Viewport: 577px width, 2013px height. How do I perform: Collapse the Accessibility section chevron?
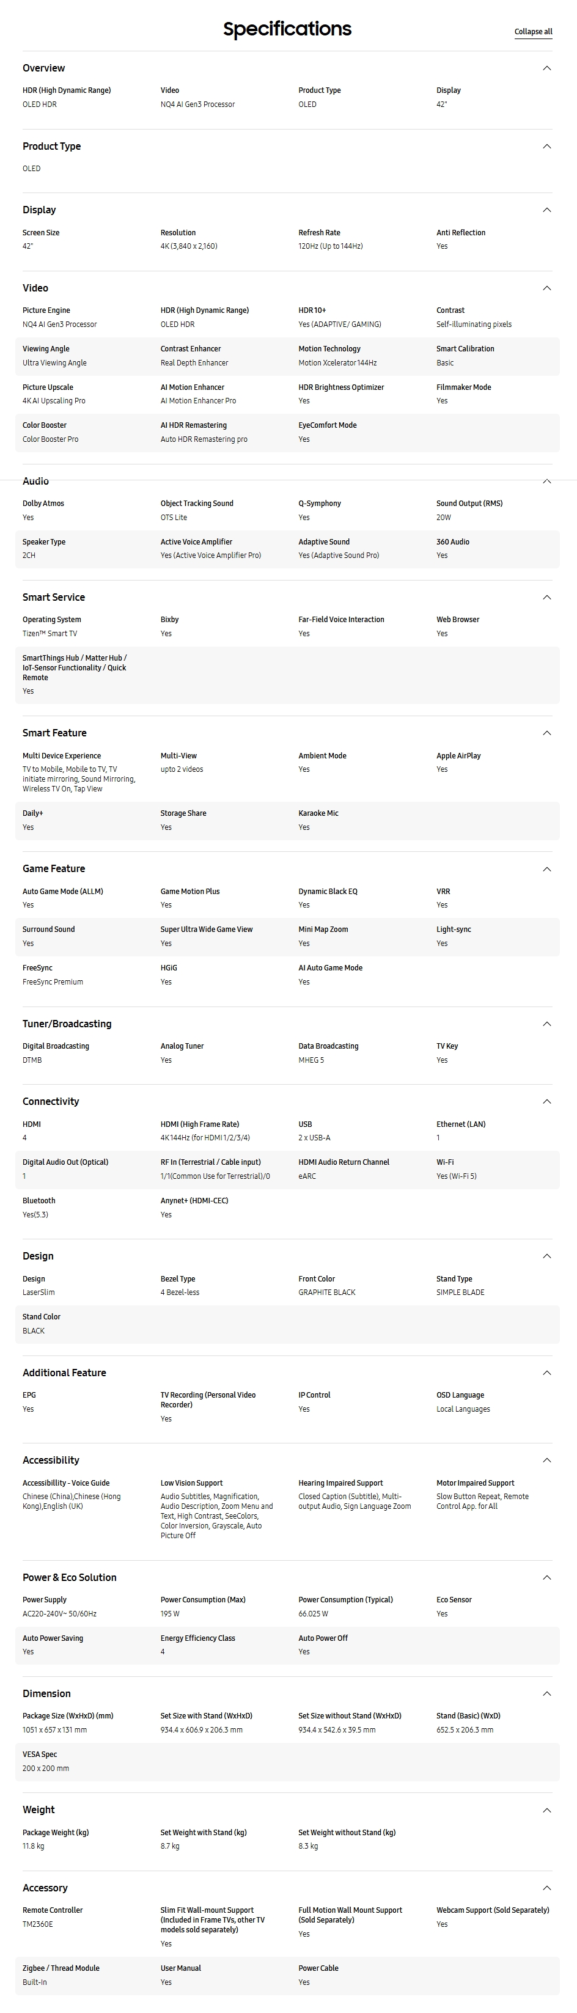click(546, 1460)
